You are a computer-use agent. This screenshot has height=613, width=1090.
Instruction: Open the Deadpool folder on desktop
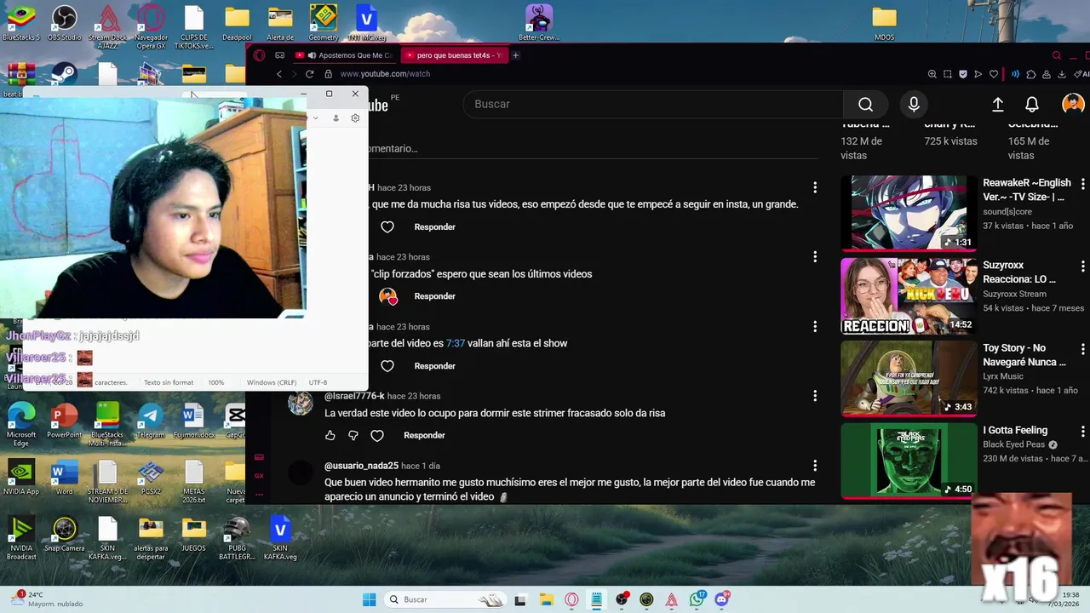point(237,23)
